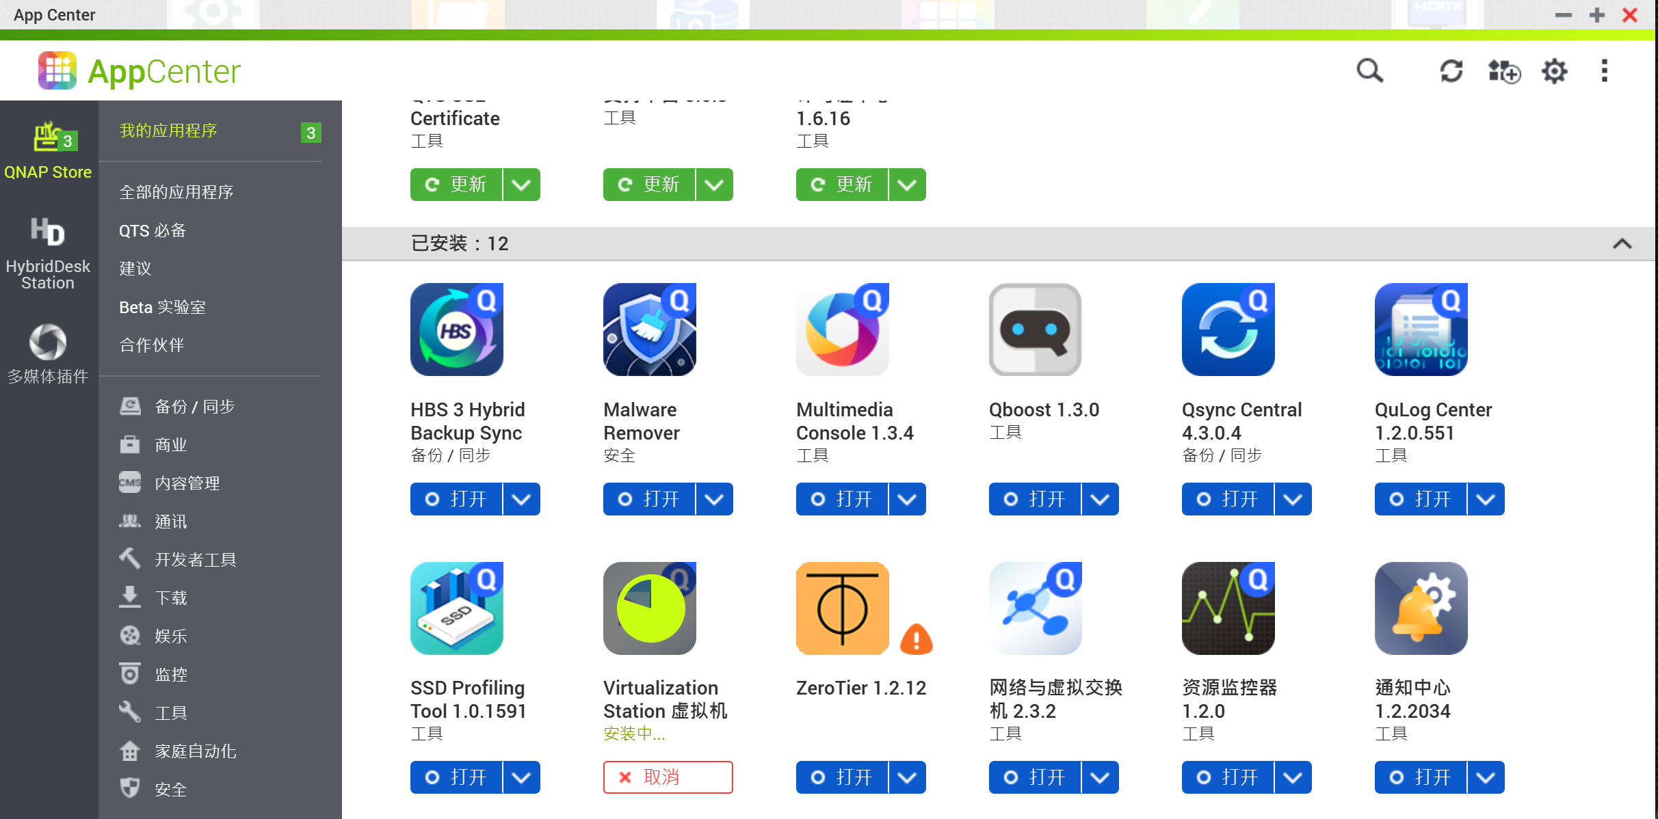The image size is (1658, 819).
Task: Refresh the app list with the reload icon
Action: pos(1451,71)
